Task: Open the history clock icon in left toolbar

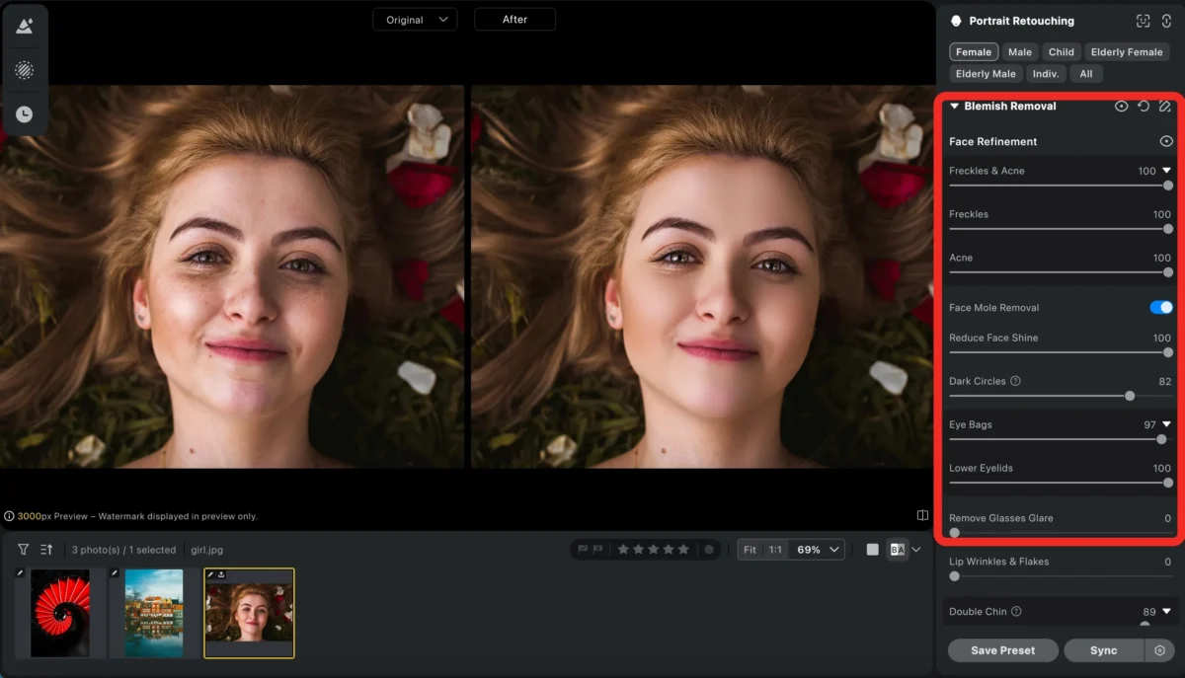Action: point(25,114)
